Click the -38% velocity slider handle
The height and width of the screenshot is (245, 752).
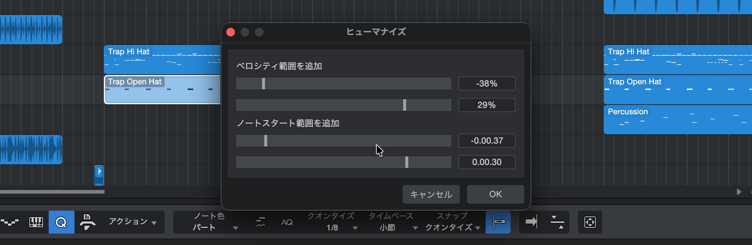tap(263, 84)
